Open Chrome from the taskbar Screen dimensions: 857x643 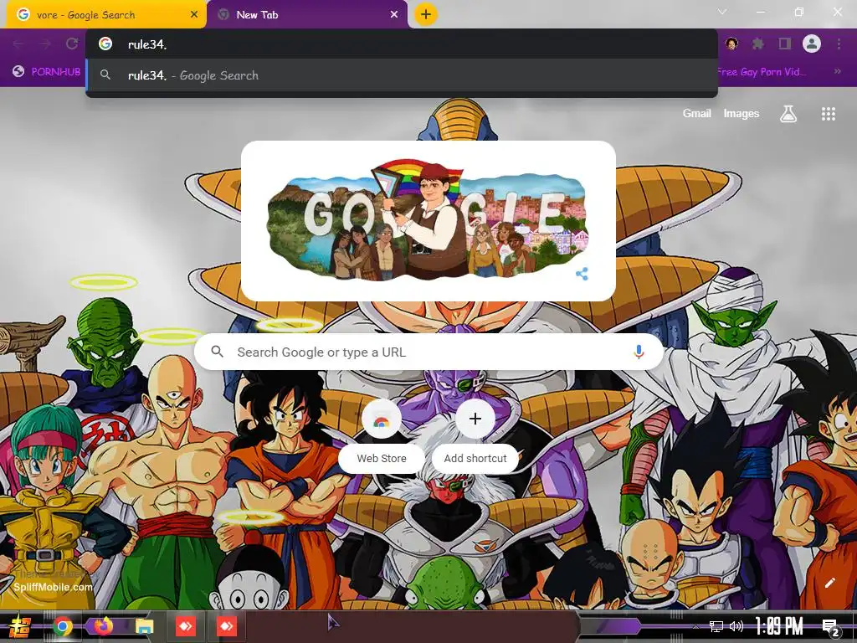(62, 626)
